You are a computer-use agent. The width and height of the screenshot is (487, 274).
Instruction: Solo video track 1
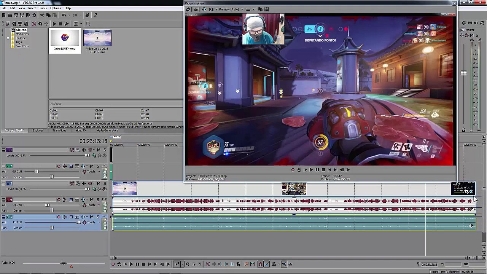pyautogui.click(x=105, y=150)
